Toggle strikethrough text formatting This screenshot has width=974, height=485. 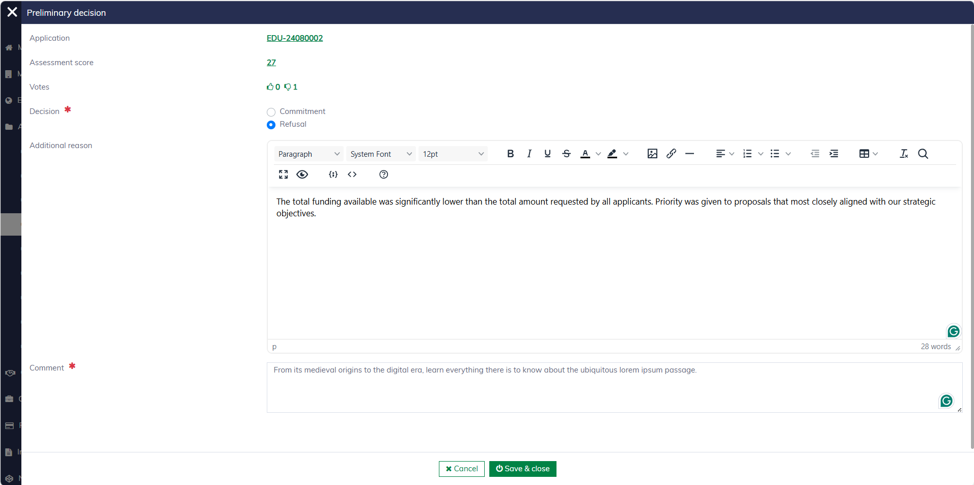pos(566,154)
